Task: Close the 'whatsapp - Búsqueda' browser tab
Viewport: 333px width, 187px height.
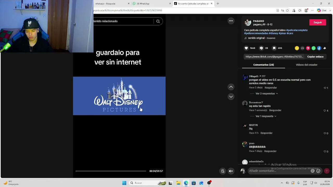Action: 129,4
